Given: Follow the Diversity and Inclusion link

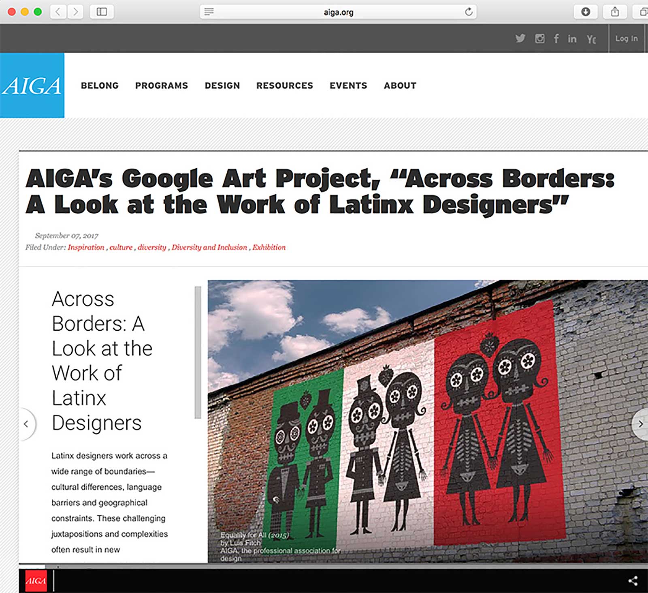Looking at the screenshot, I should pyautogui.click(x=209, y=247).
